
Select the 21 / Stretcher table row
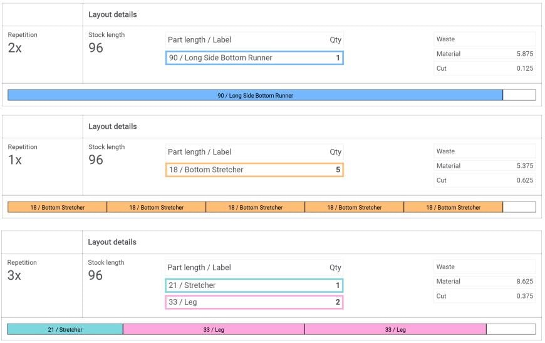tap(254, 285)
